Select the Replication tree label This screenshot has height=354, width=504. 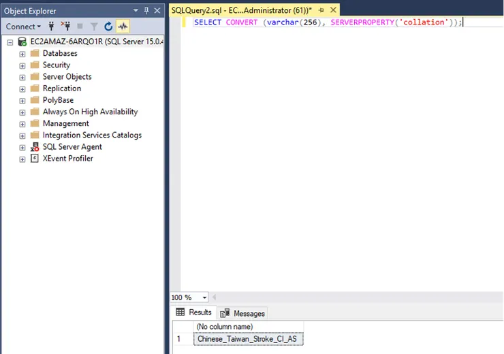pos(62,88)
